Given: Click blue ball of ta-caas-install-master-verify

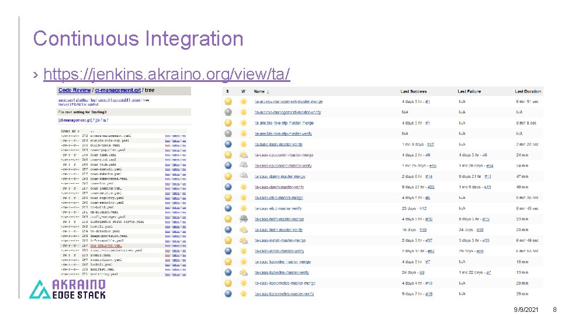Looking at the screenshot, I should click(228, 251).
